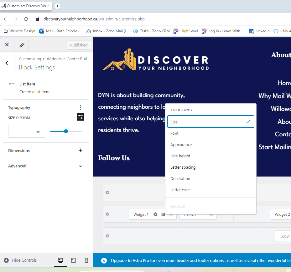This screenshot has width=291, height=272.
Task: Adjust the font size slider handle
Action: [66, 131]
